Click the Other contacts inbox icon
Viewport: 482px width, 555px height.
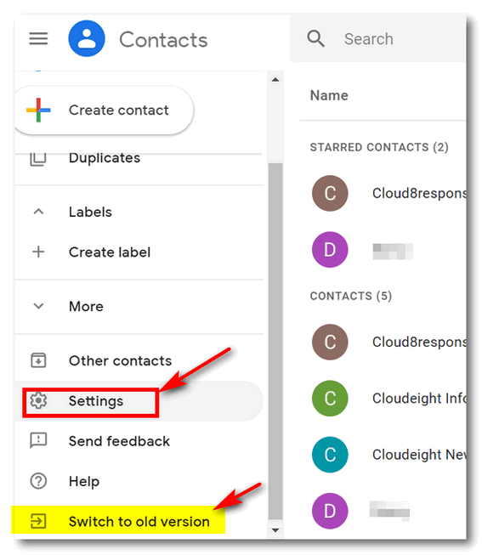(38, 360)
